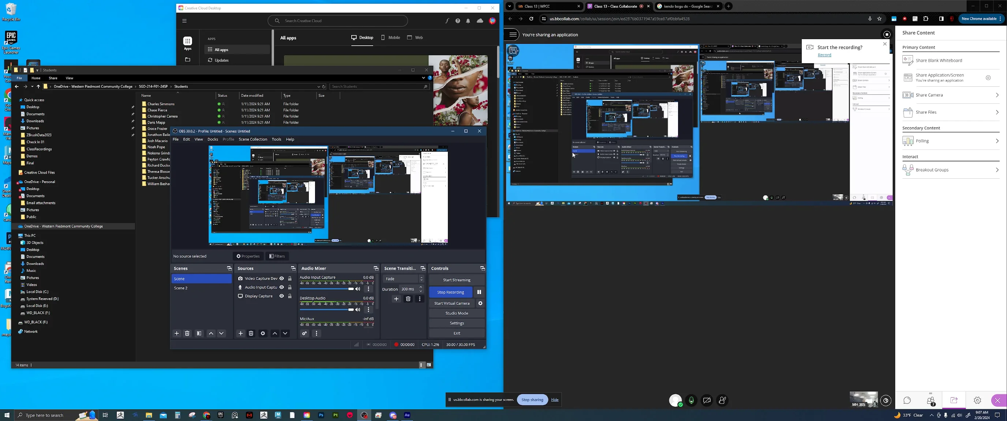Mute the Desktop Audio speaker icon

coord(358,310)
